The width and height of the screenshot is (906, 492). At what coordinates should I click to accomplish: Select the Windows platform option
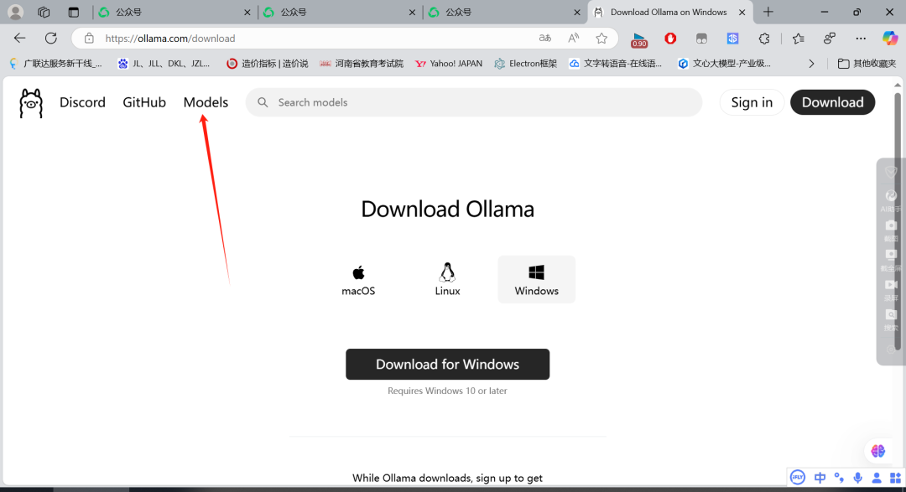click(536, 279)
